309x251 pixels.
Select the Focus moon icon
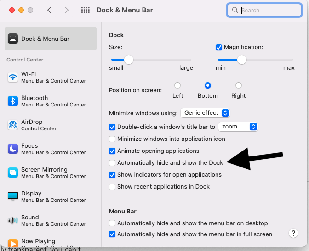tap(13, 149)
